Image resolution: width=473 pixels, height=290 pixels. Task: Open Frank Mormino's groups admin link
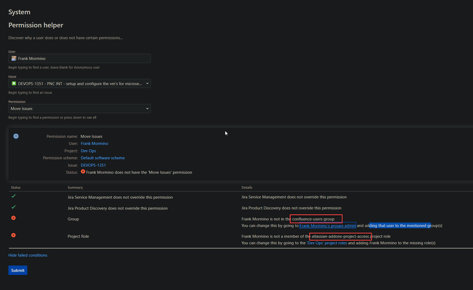328,226
